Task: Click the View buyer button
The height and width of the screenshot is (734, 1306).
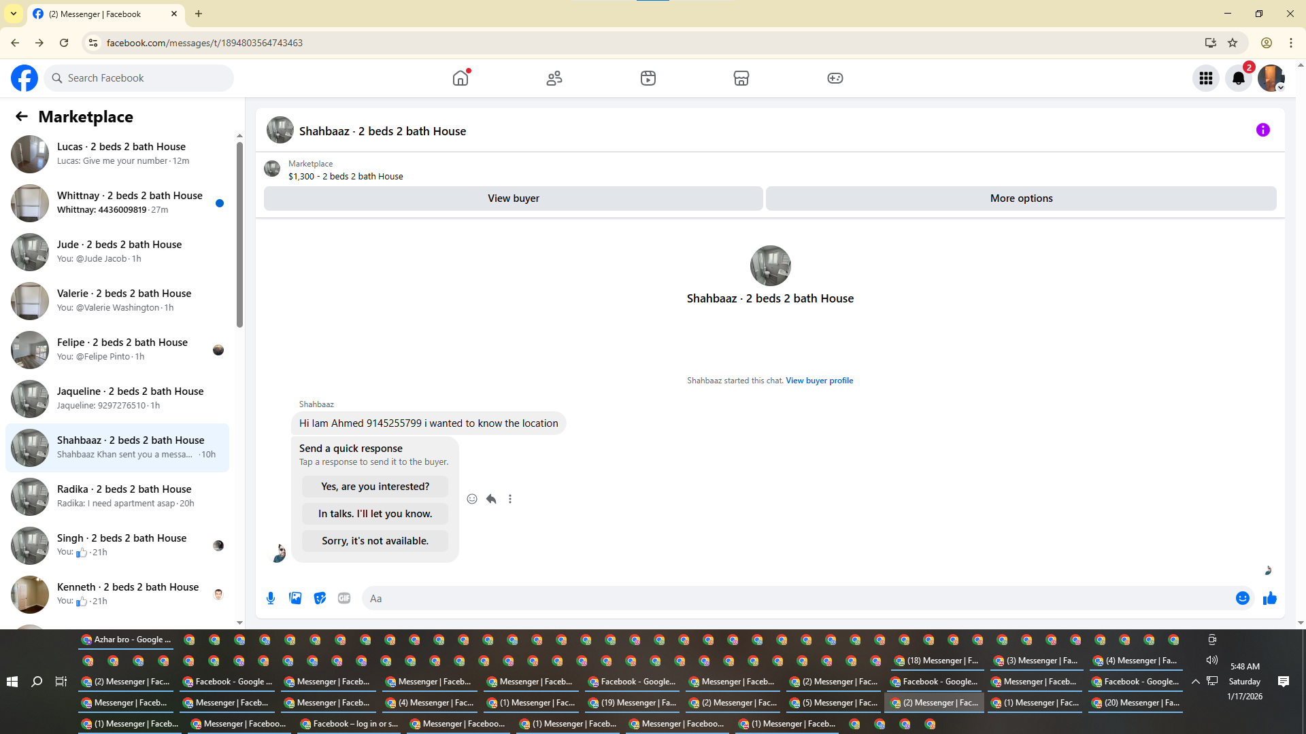Action: click(513, 198)
